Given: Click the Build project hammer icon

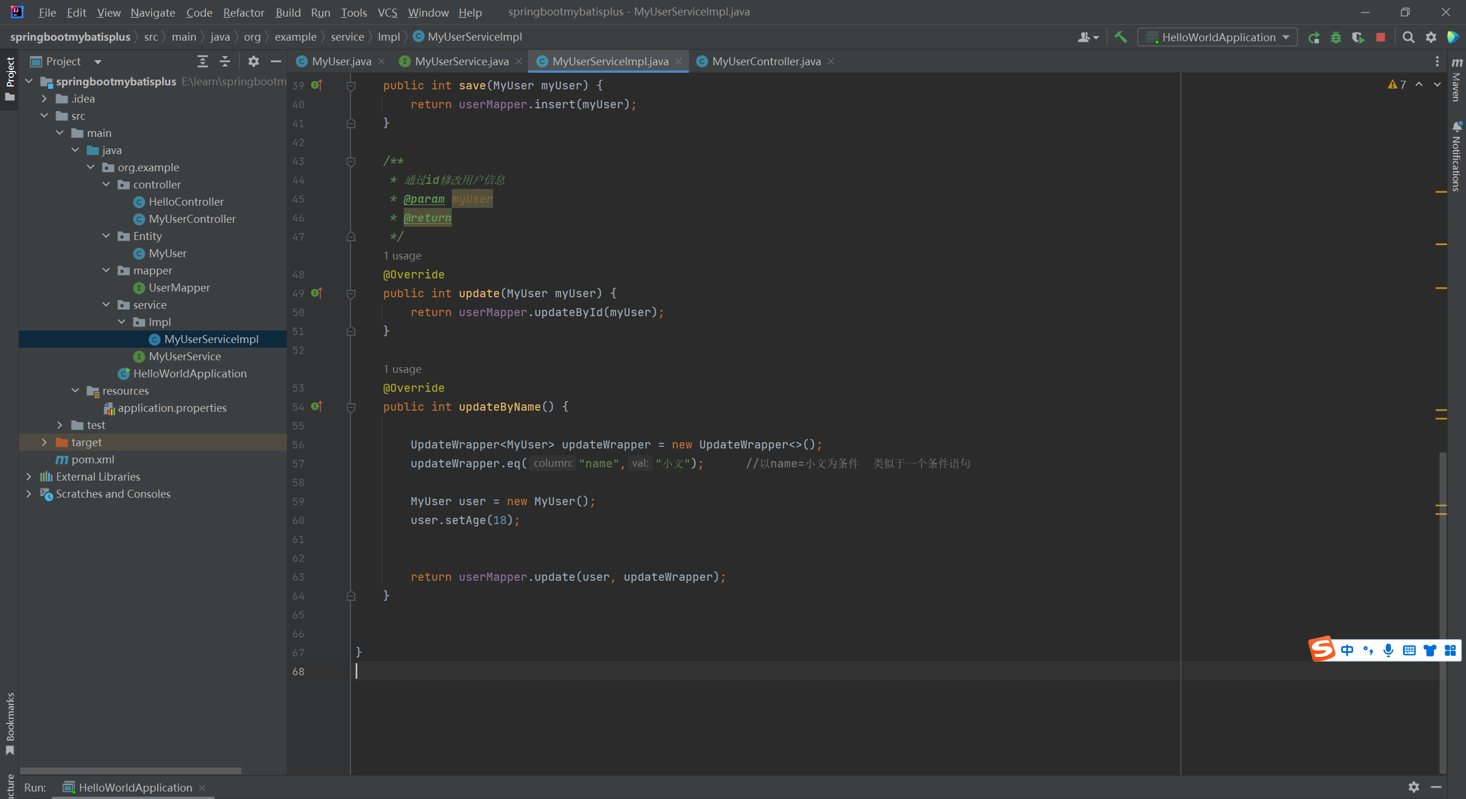Looking at the screenshot, I should click(1121, 37).
